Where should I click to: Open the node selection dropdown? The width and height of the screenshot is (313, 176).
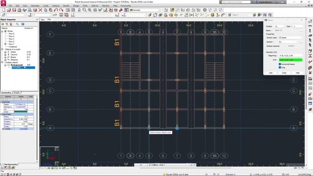tap(25, 15)
